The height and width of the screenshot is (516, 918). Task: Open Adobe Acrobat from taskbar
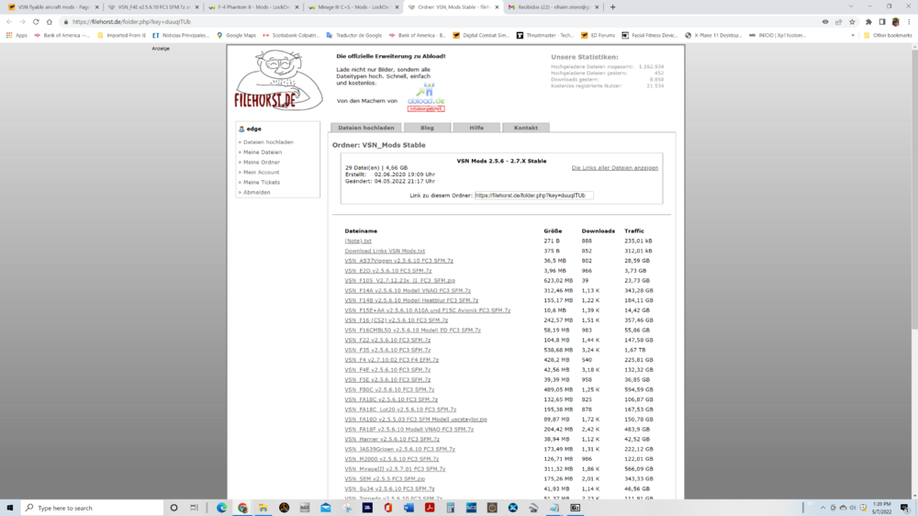430,508
